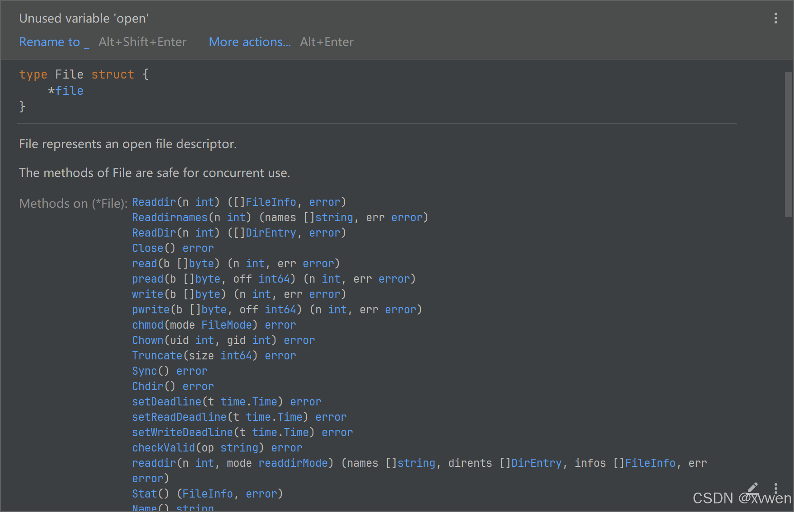The width and height of the screenshot is (794, 512).
Task: Jump to the Sync() method
Action: tap(144, 371)
